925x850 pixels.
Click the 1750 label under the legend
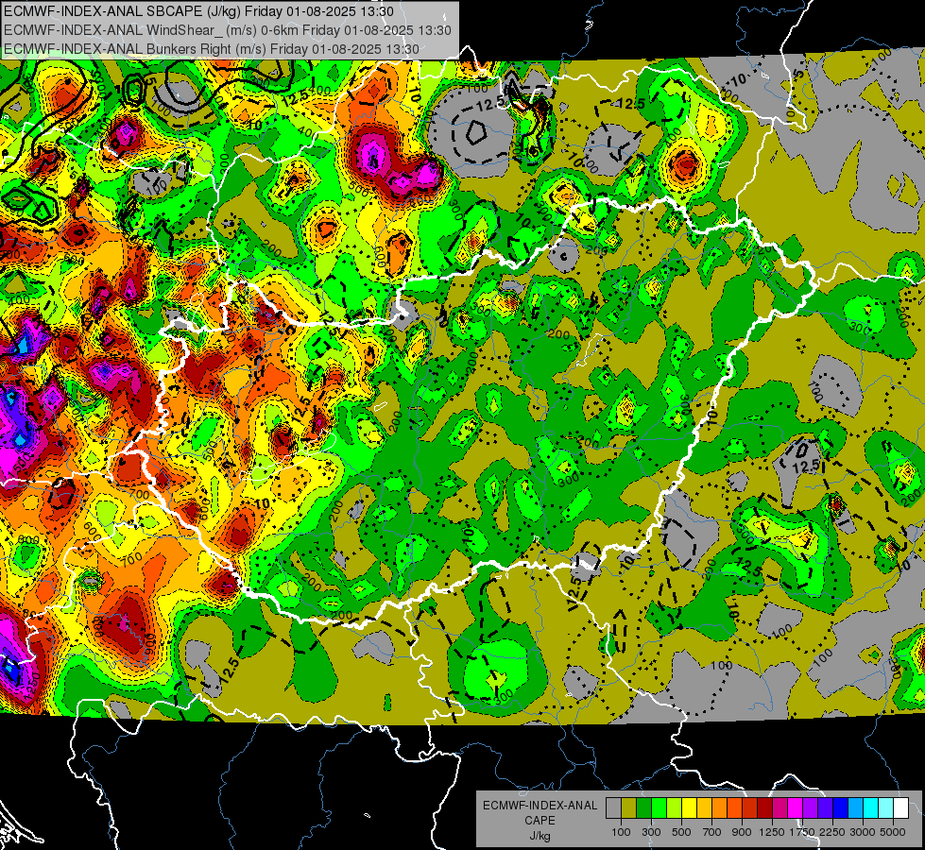803,832
